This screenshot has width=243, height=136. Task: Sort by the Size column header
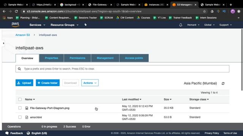click(167, 99)
